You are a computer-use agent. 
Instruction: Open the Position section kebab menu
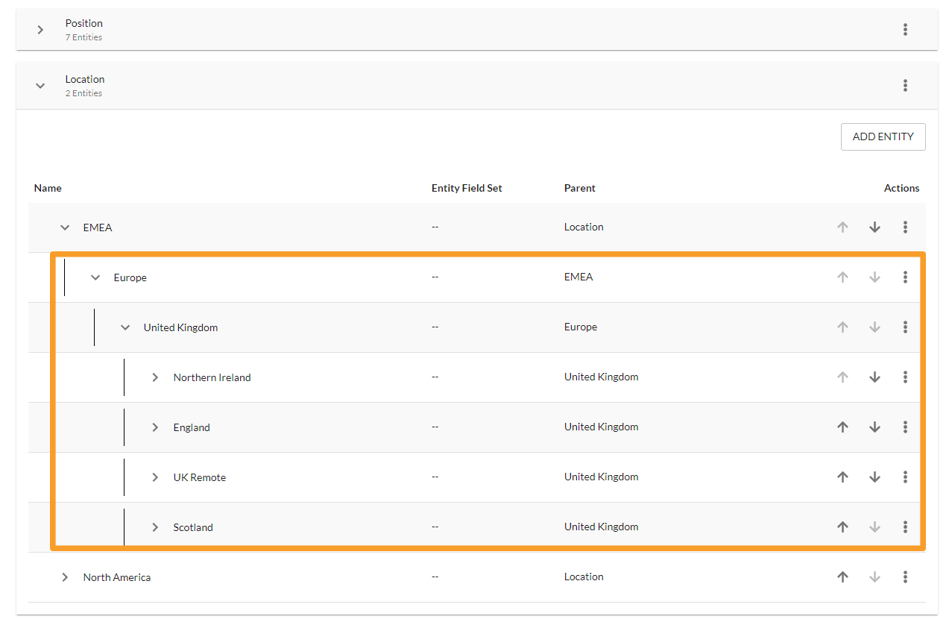(905, 30)
